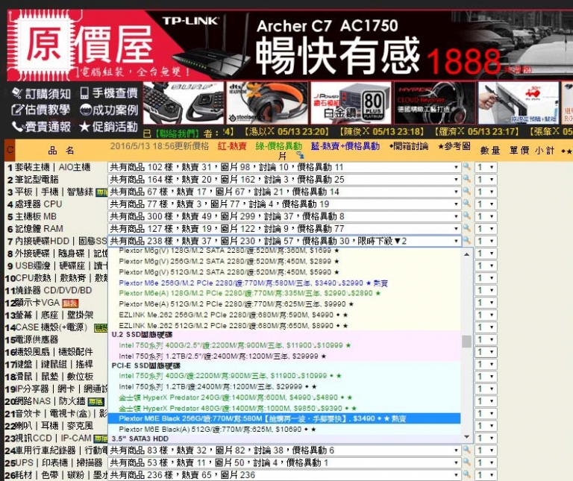Image resolution: width=573 pixels, height=481 pixels.
Task: Open the 手機查價 mobile price lookup link
Action: point(109,93)
